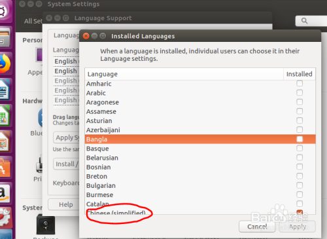This screenshot has height=239, width=327.
Task: Open Ubuntu Software Center icon
Action: click(5, 168)
